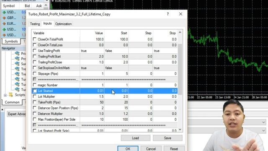The height and width of the screenshot is (151, 268).
Task: Toggle Distance Open Position (Pips) checkbox
Action: tap(34, 108)
